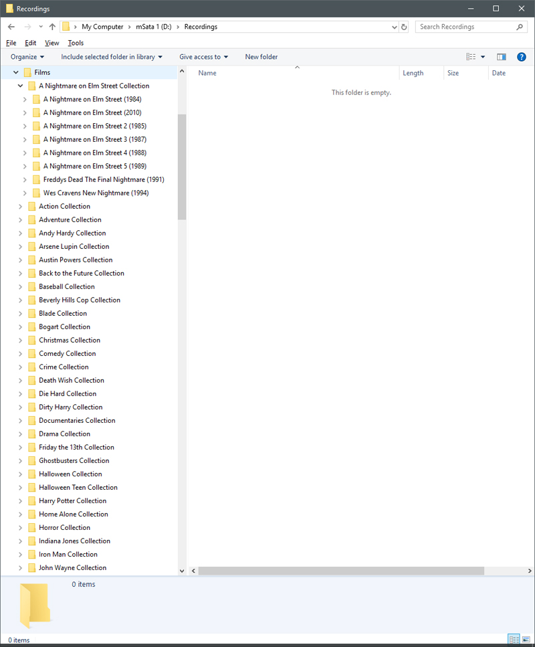Screen dimensions: 535x647
Task: Click mSata 1 (D:) in the breadcrumb
Action: click(153, 27)
